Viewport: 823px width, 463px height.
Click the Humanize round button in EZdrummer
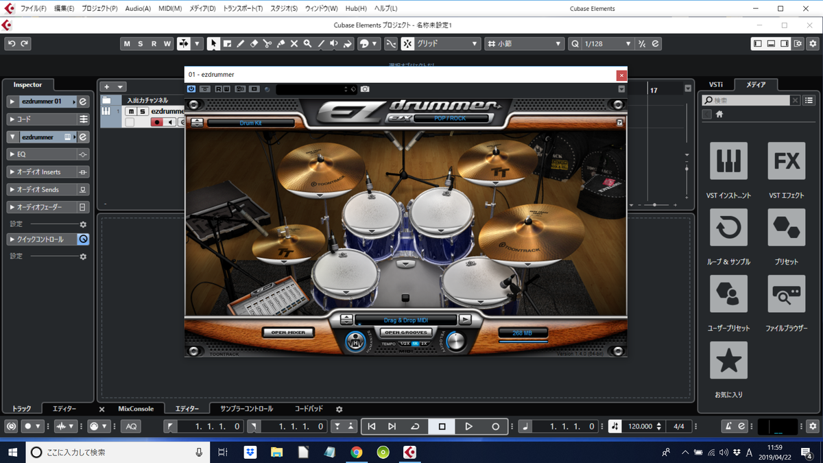(x=355, y=340)
